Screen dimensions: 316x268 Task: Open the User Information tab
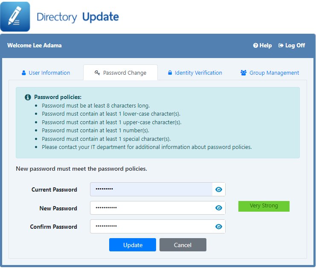[x=46, y=73]
